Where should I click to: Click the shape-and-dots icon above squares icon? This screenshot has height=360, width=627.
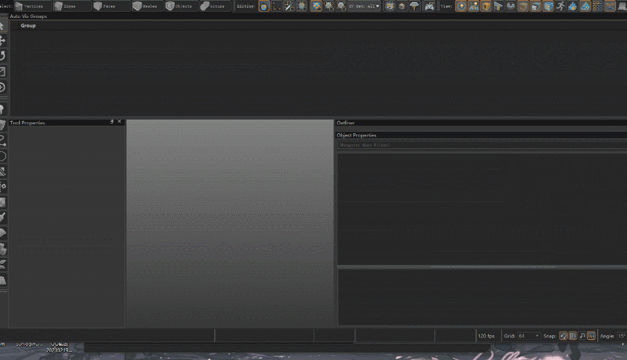coord(2,187)
